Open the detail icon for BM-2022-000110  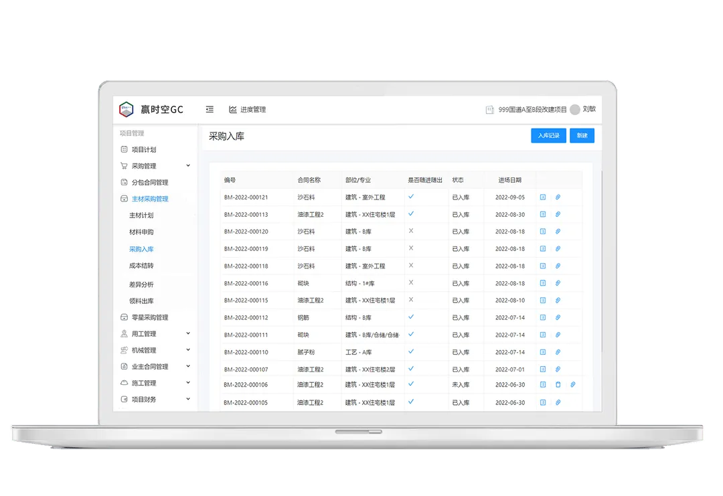coord(543,352)
